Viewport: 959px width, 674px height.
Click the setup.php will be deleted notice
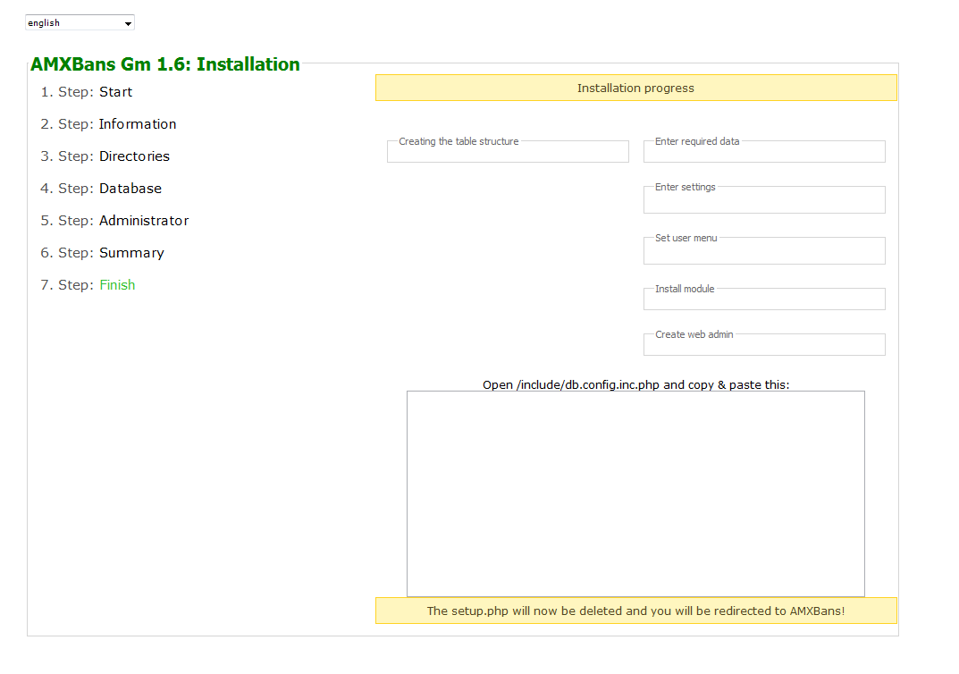(x=636, y=611)
